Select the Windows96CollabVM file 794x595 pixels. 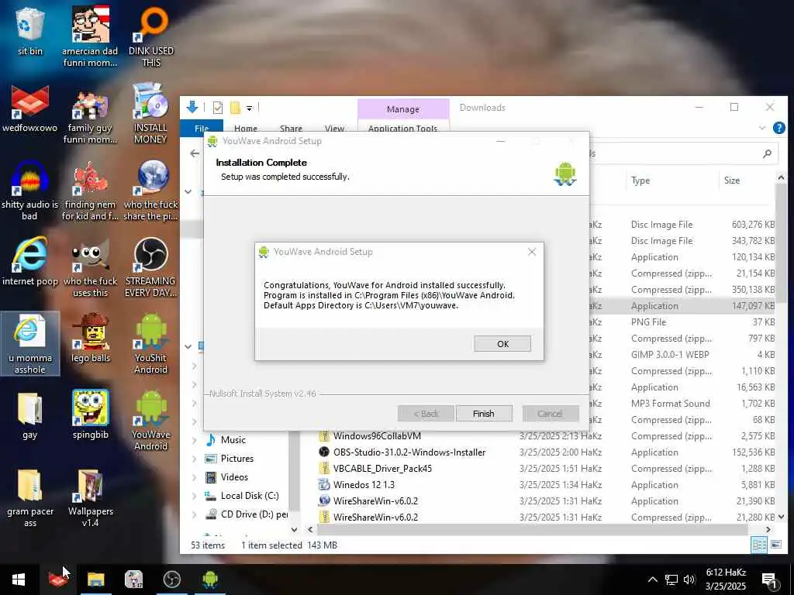coord(377,435)
